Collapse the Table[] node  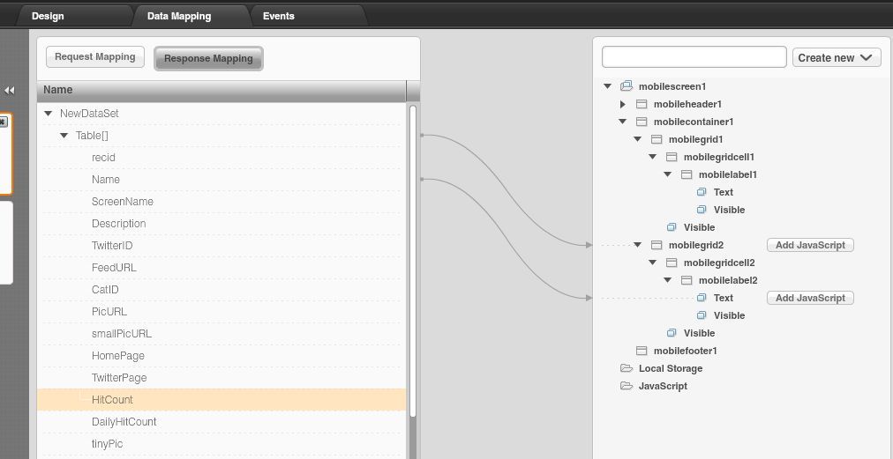coord(64,136)
